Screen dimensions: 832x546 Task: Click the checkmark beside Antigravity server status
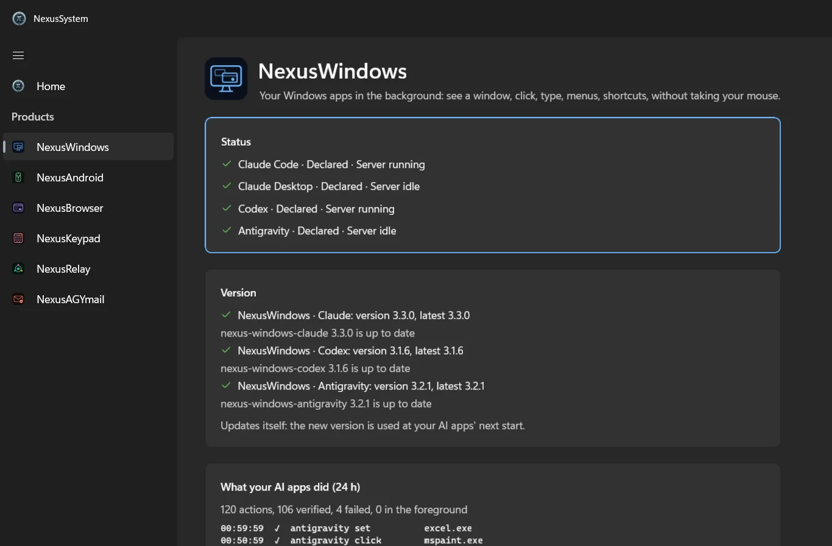[227, 230]
